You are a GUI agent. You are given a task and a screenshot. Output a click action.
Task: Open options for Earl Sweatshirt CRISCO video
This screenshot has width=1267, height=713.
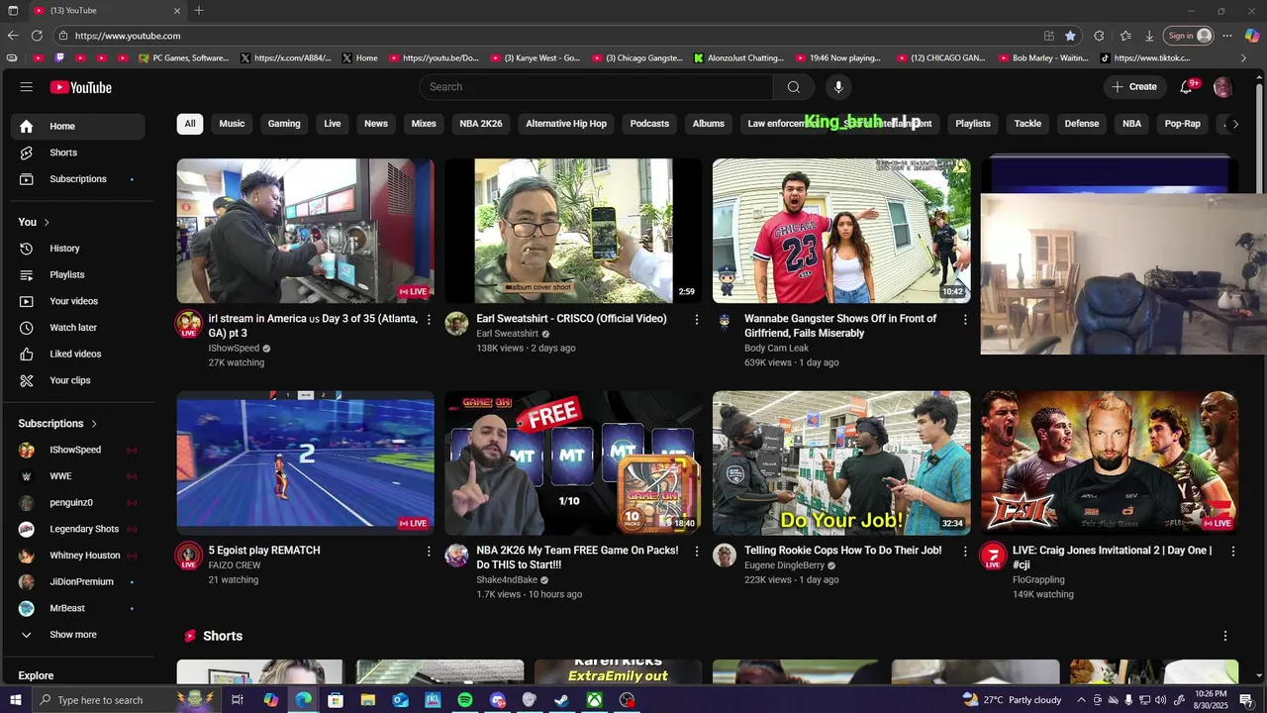[697, 320]
